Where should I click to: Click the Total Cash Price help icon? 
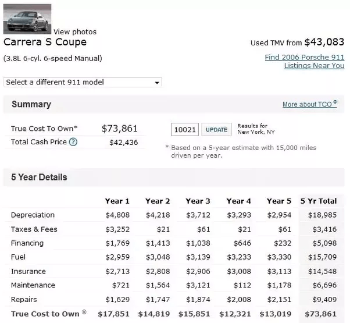pos(73,142)
